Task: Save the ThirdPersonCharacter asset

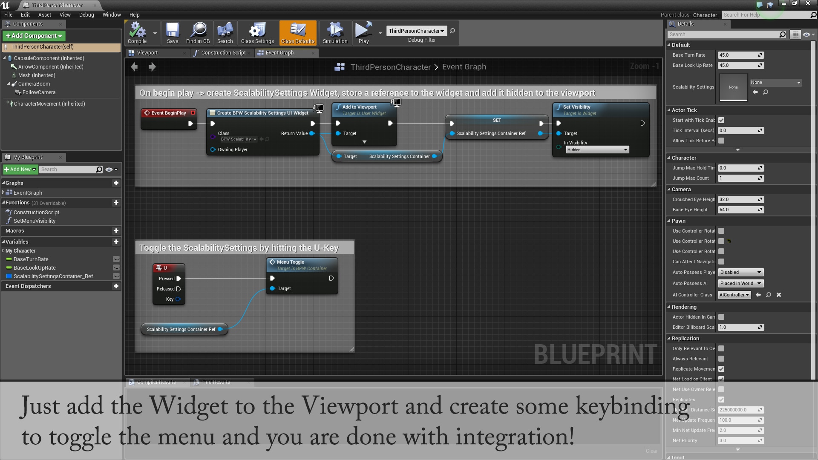Action: click(x=173, y=33)
